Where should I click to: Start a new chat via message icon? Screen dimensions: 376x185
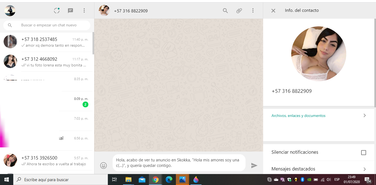click(70, 11)
